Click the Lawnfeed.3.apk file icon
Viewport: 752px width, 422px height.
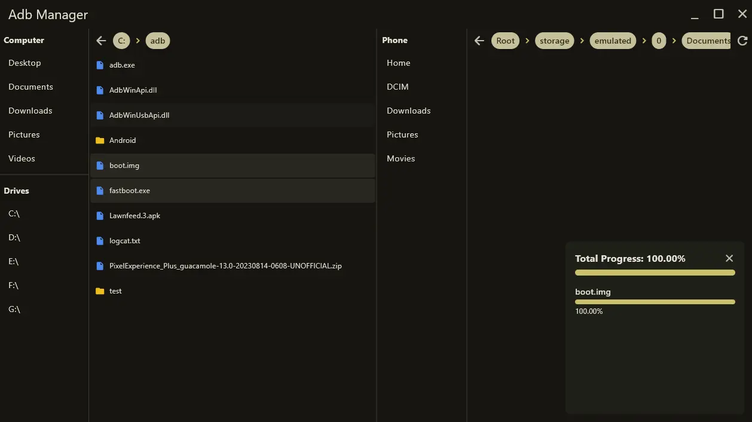click(x=100, y=216)
